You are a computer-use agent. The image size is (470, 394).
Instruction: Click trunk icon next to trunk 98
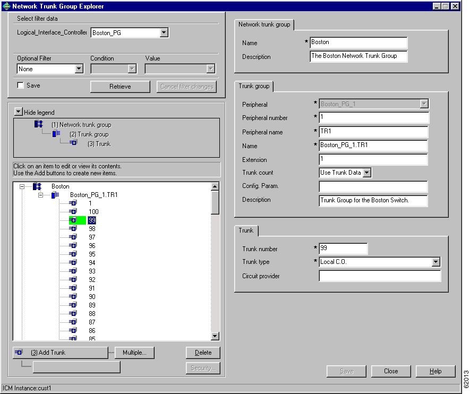pyautogui.click(x=73, y=229)
